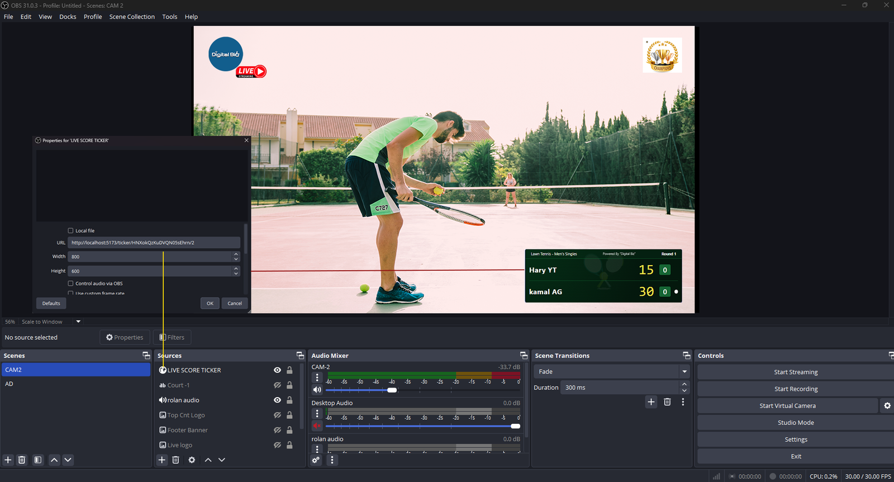Viewport: 894px width, 482px height.
Task: Move scene up with arrow icon
Action: click(x=54, y=460)
